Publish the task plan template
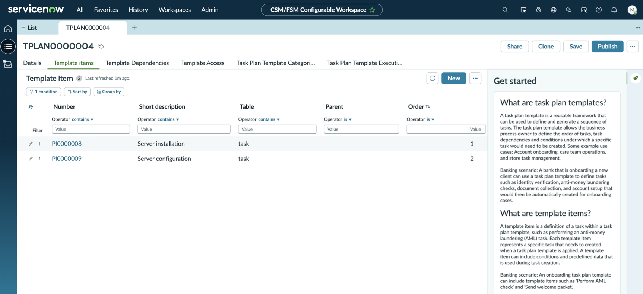 (x=607, y=47)
